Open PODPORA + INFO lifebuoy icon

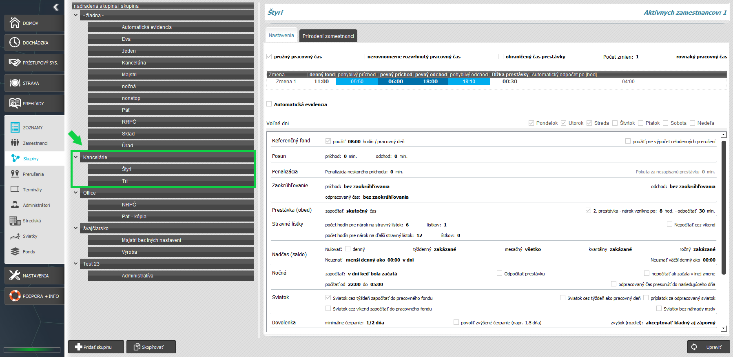pyautogui.click(x=15, y=296)
